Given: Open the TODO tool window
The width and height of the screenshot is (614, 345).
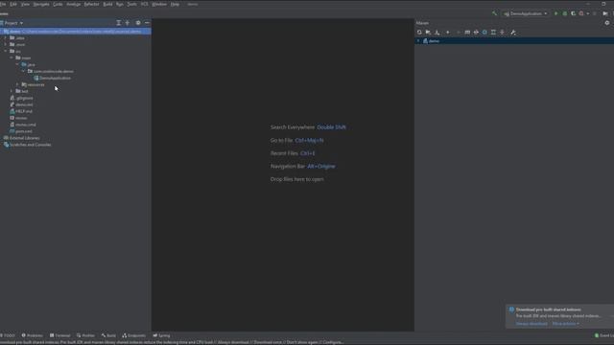Looking at the screenshot, I should point(8,335).
